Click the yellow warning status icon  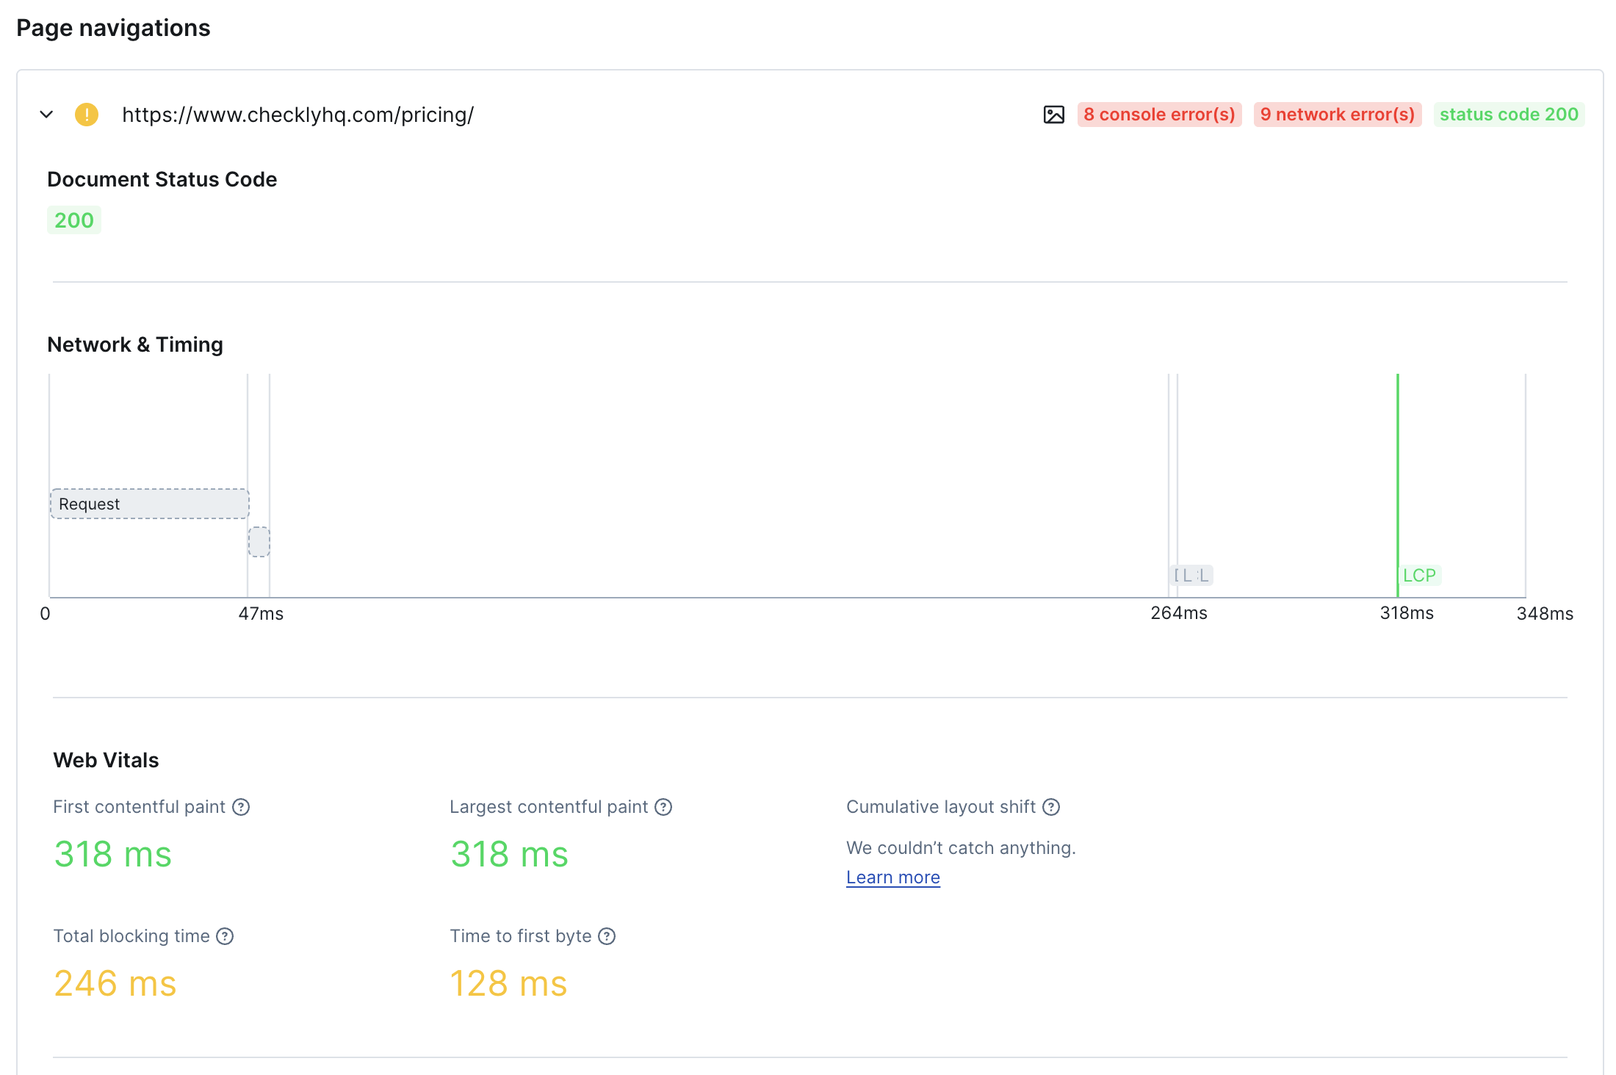coord(87,115)
